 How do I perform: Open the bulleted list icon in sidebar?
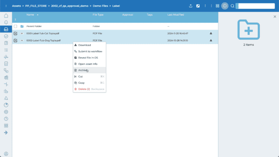[x=6, y=50]
